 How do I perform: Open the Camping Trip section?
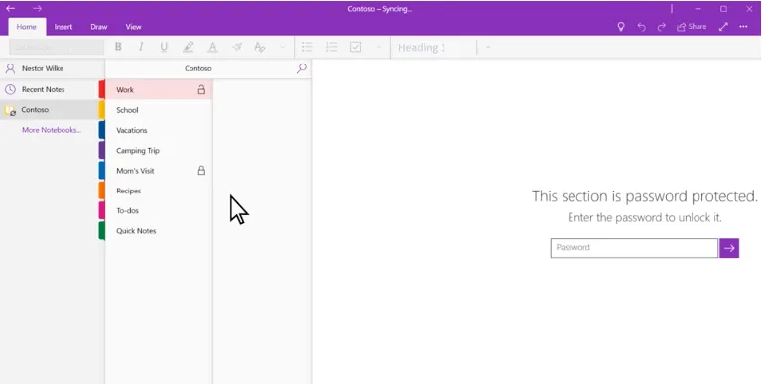click(159, 151)
